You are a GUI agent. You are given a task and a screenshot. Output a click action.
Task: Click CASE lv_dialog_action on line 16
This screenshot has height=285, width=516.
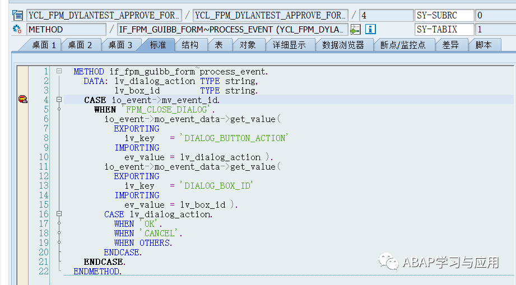(157, 214)
